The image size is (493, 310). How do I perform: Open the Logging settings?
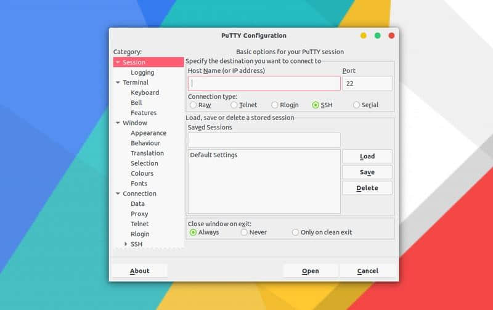click(x=142, y=72)
